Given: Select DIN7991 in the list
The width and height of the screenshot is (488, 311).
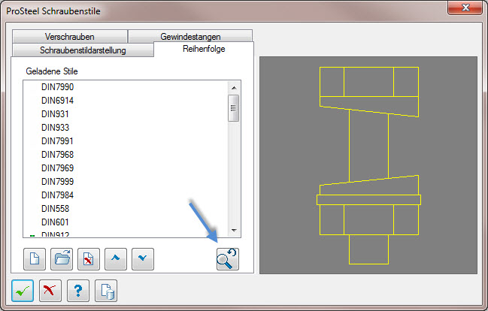Looking at the screenshot, I should (58, 141).
